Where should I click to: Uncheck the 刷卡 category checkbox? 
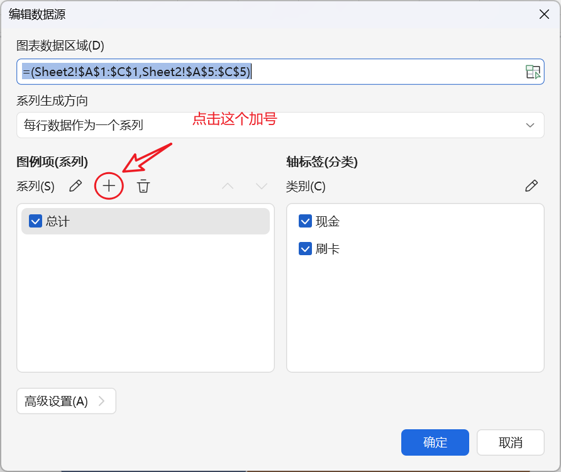point(305,248)
